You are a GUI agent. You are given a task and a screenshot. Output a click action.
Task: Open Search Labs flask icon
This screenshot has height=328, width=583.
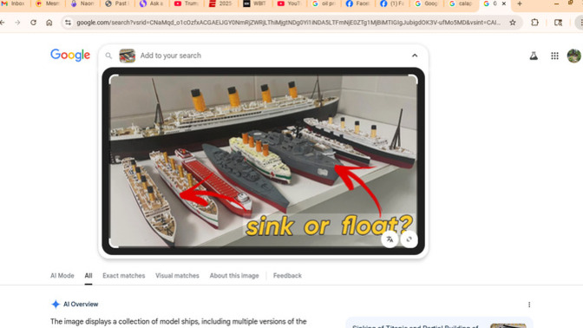coord(534,56)
